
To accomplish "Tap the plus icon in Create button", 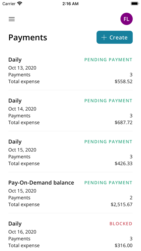I will click(x=104, y=38).
